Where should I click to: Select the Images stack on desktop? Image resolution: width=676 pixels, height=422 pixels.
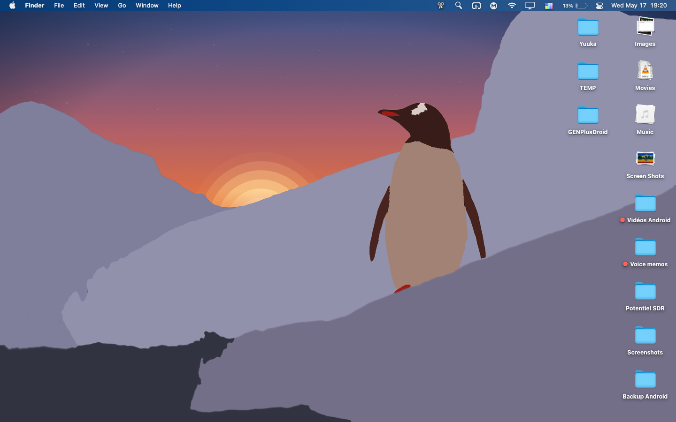tap(645, 27)
